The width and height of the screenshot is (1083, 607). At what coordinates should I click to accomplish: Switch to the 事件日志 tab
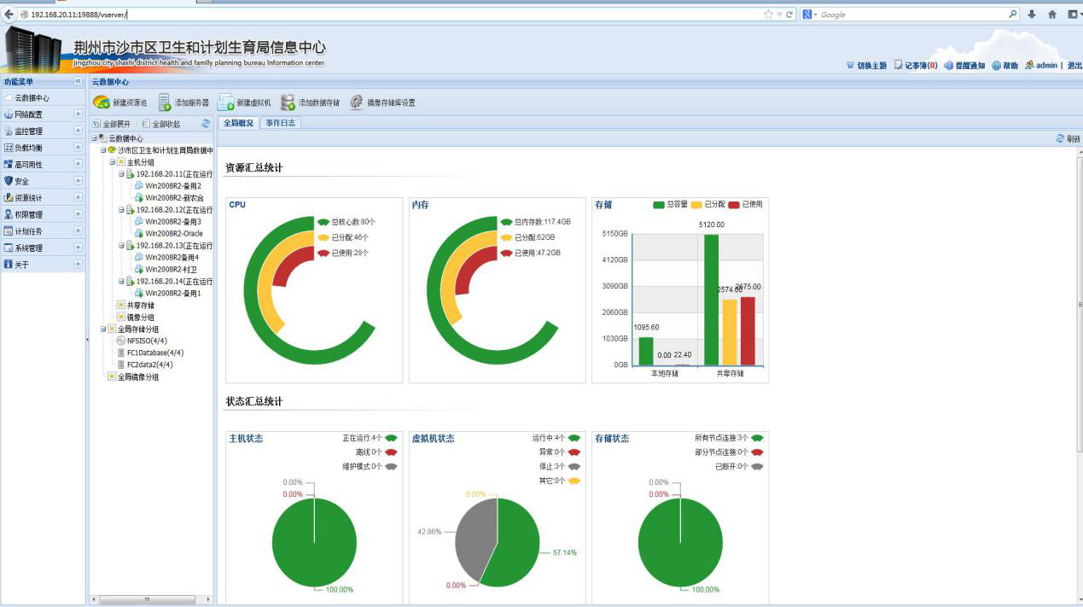(280, 123)
